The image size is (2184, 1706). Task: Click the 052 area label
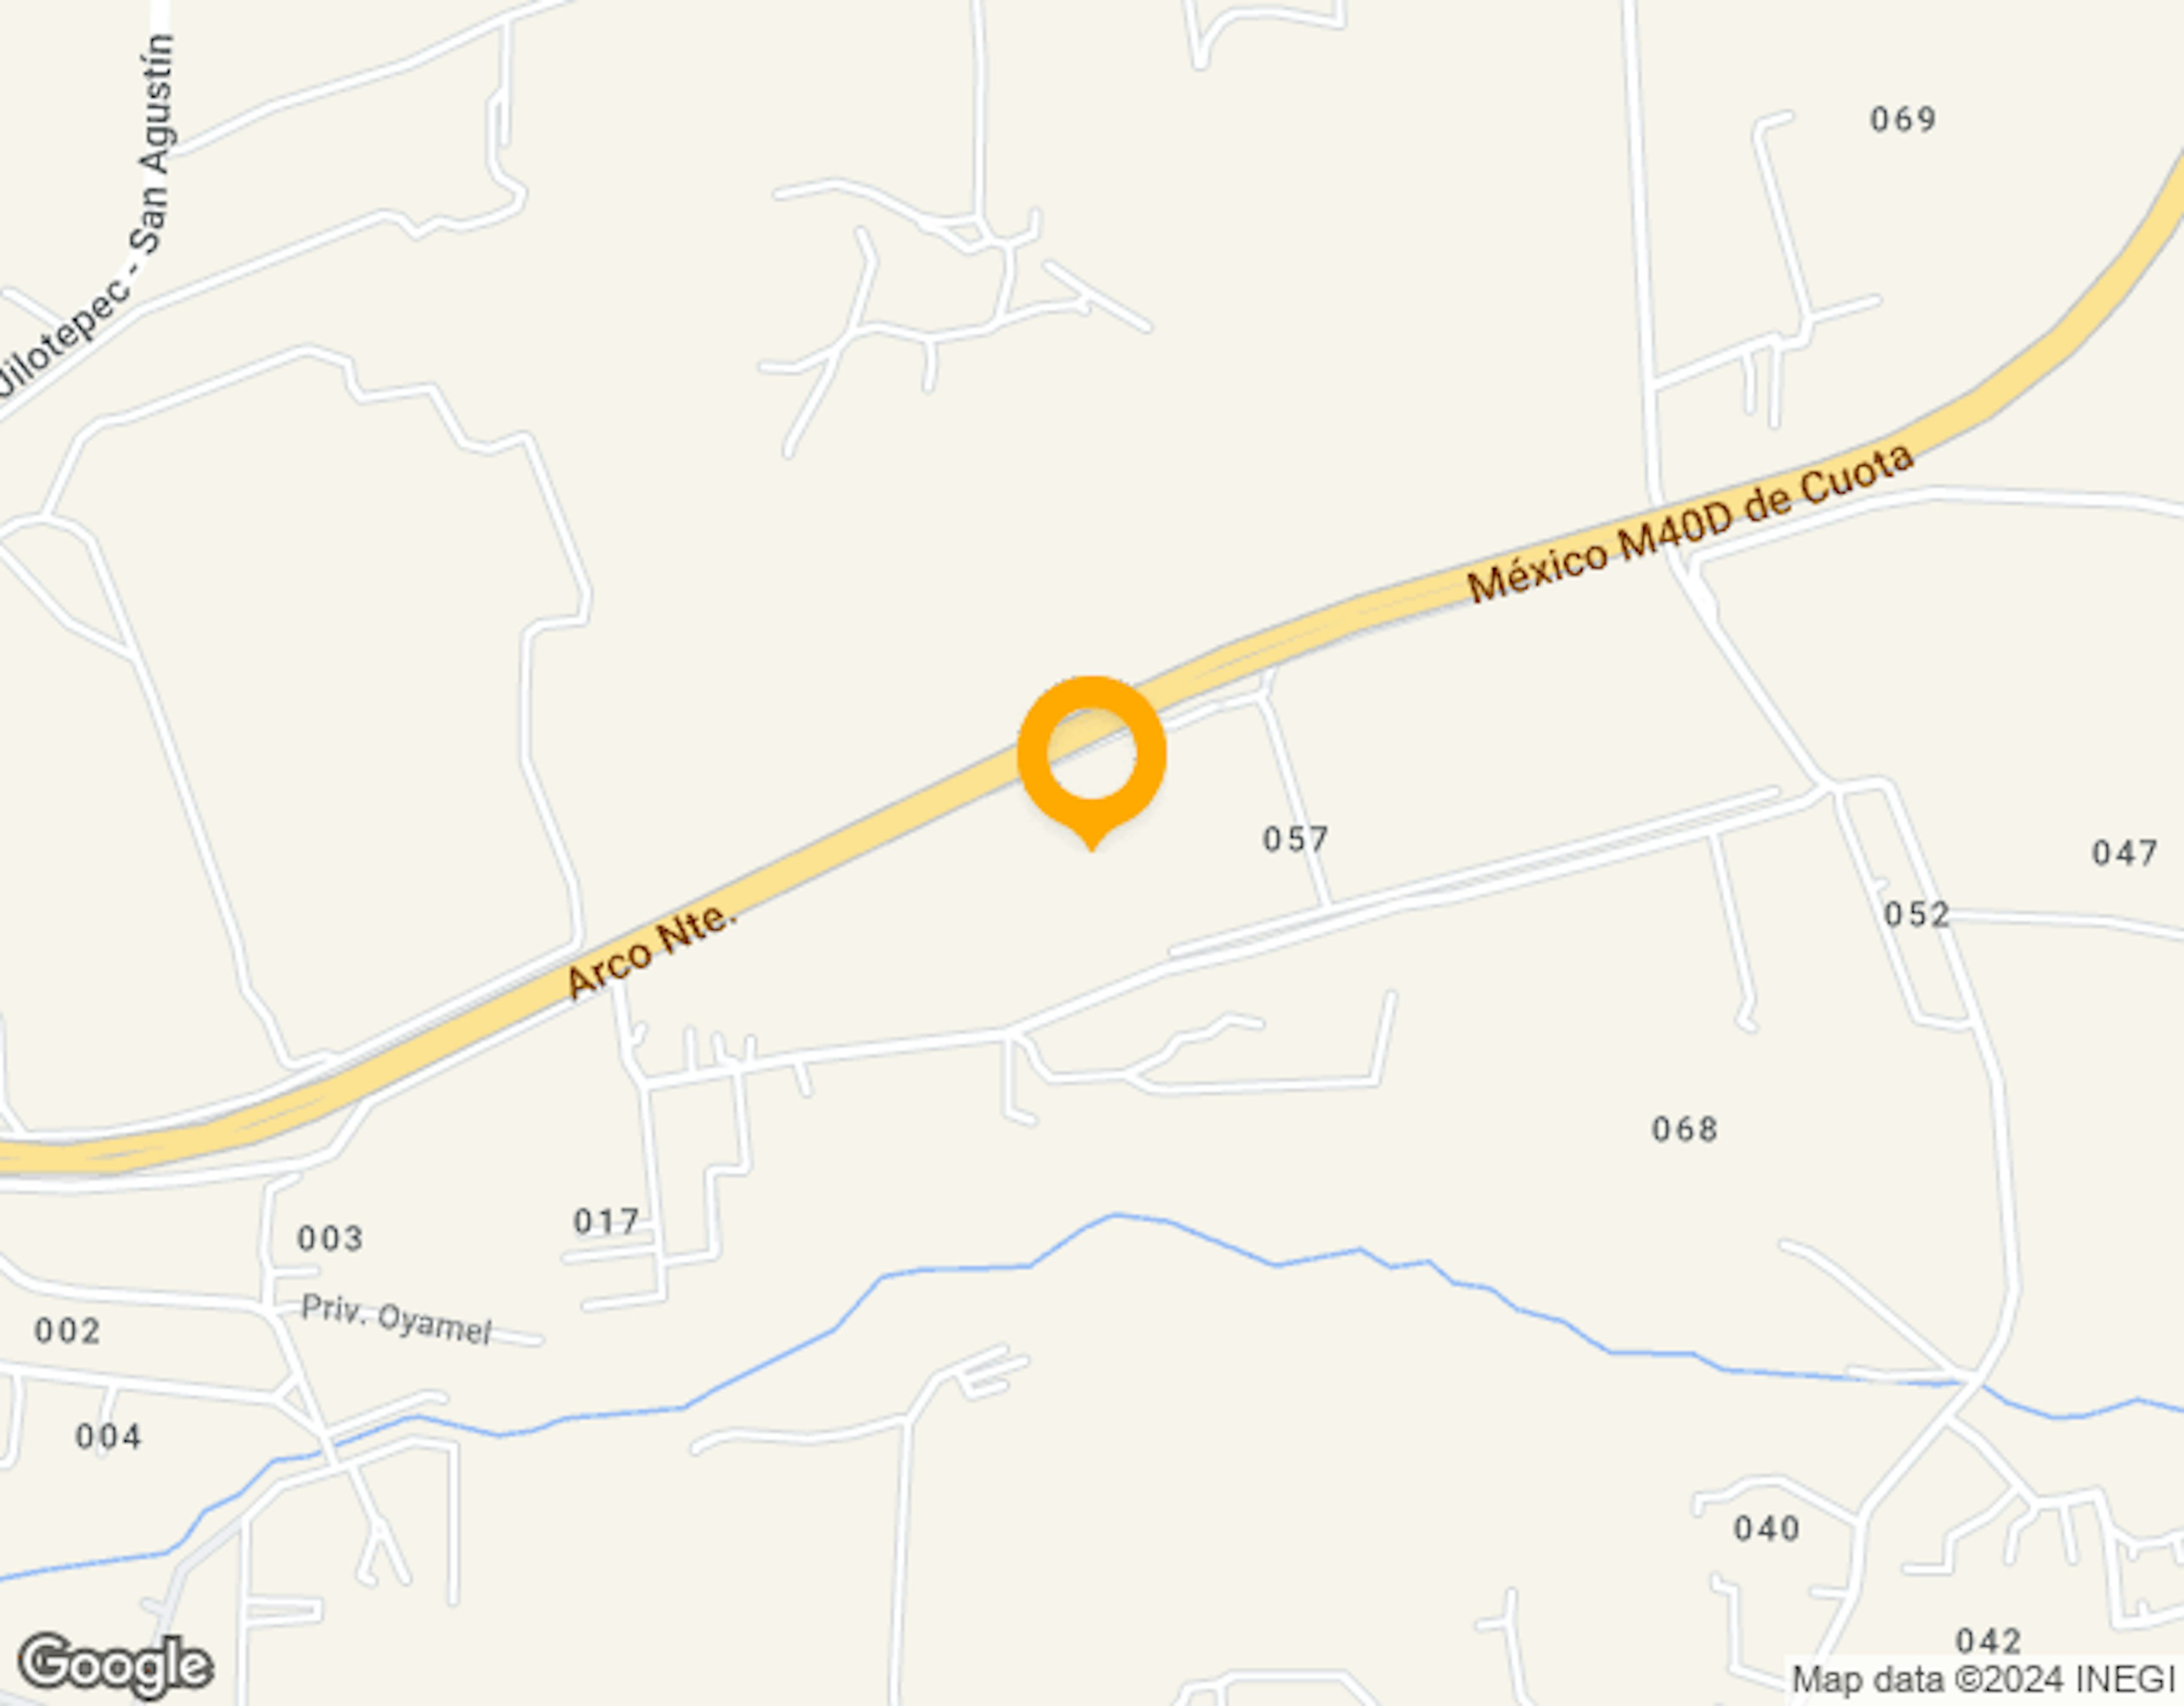click(1916, 914)
